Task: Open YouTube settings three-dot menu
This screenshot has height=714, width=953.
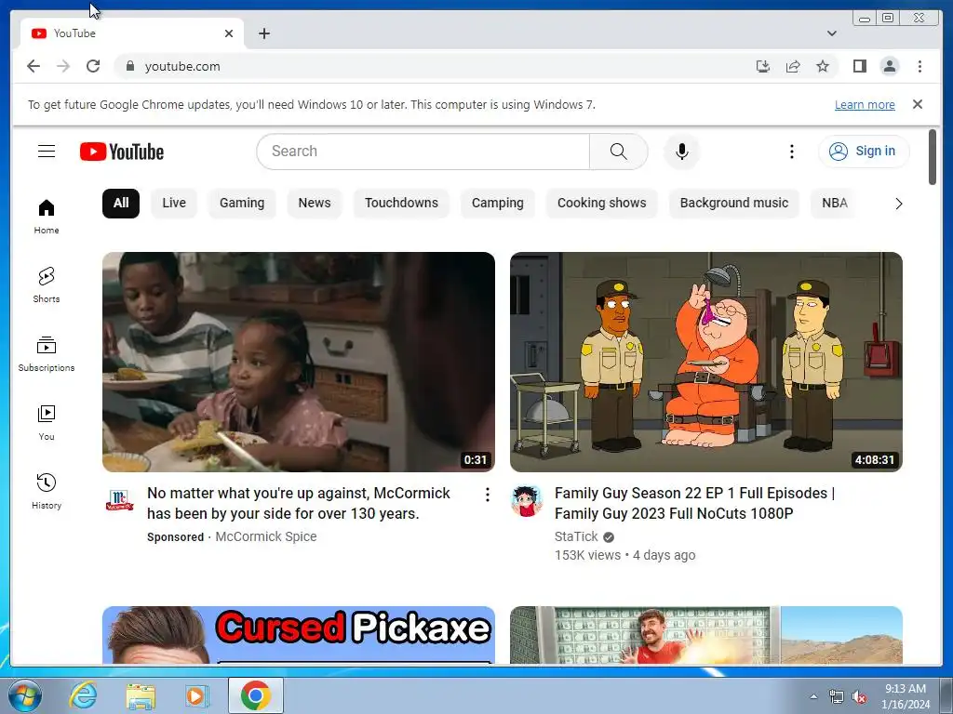Action: click(791, 152)
